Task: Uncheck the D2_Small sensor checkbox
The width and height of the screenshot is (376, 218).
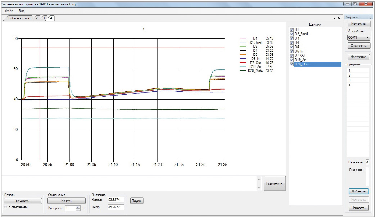Action: [291, 34]
